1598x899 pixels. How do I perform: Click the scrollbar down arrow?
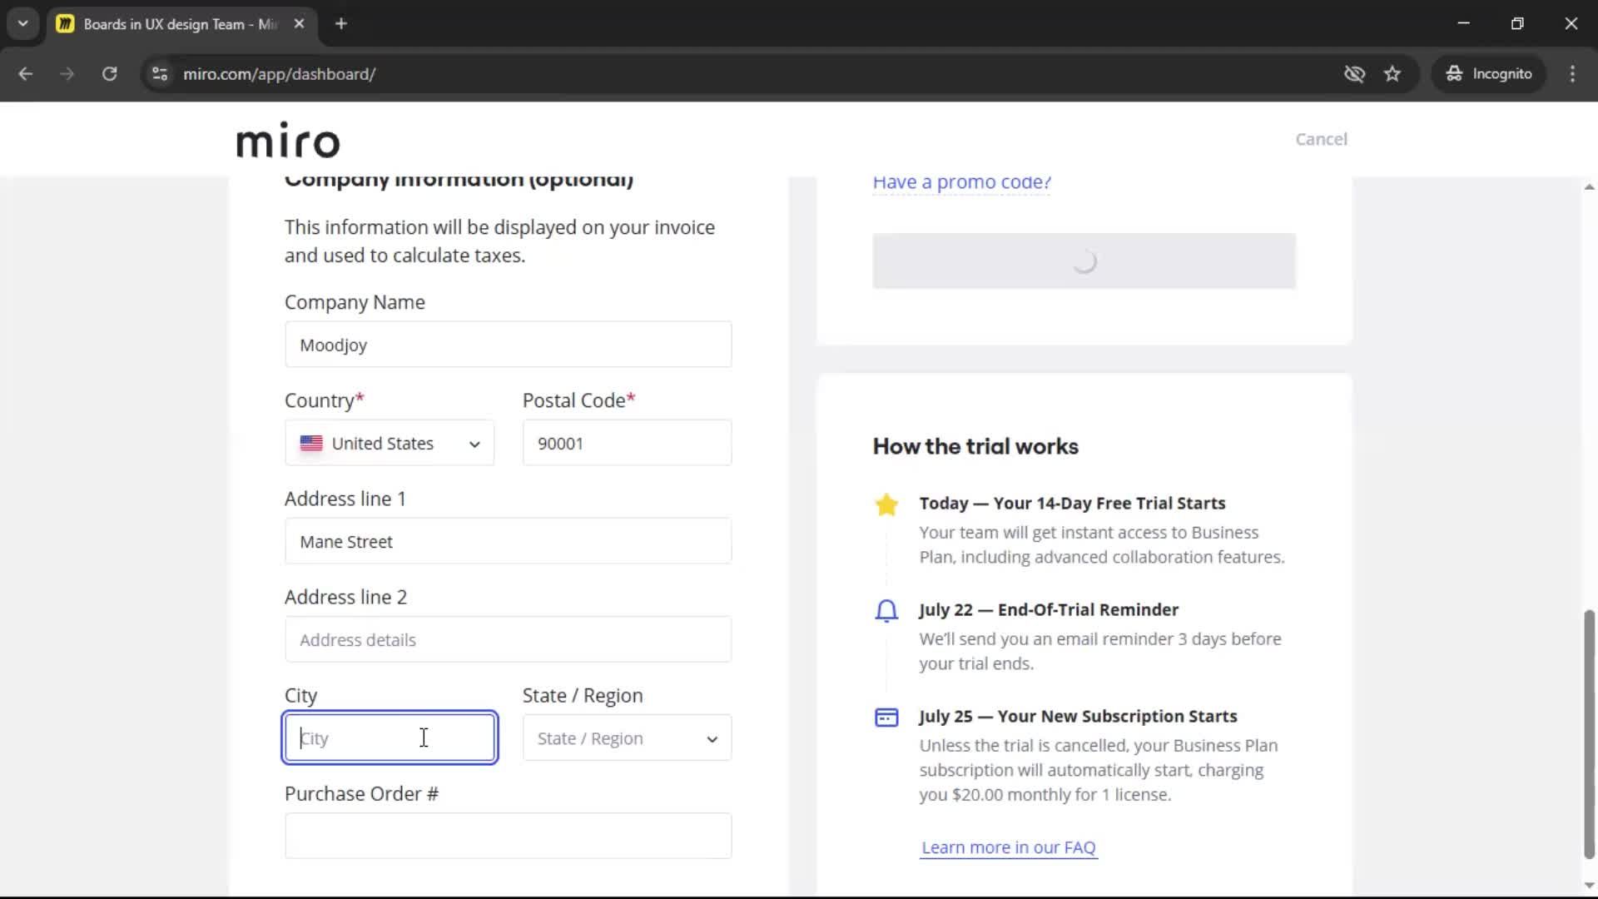pyautogui.click(x=1589, y=885)
